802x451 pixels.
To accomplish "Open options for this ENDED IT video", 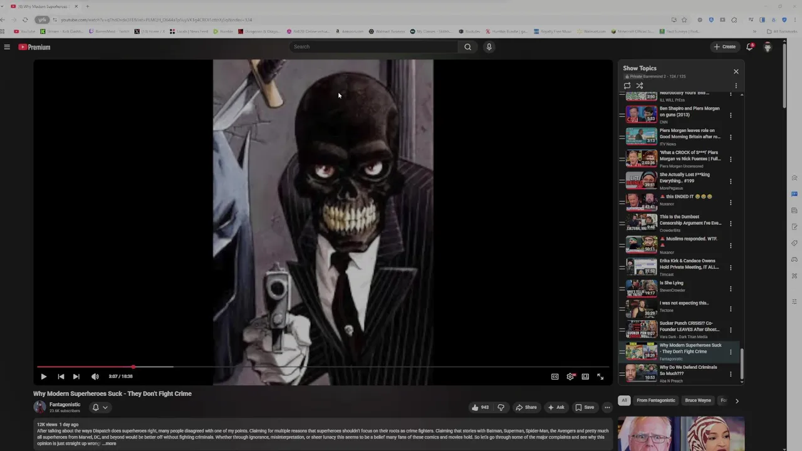I will click(731, 202).
